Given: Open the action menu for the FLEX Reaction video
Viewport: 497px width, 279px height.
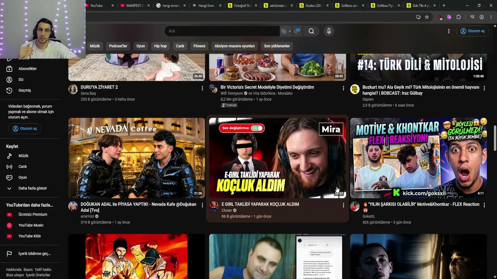Looking at the screenshot, I should tap(484, 205).
